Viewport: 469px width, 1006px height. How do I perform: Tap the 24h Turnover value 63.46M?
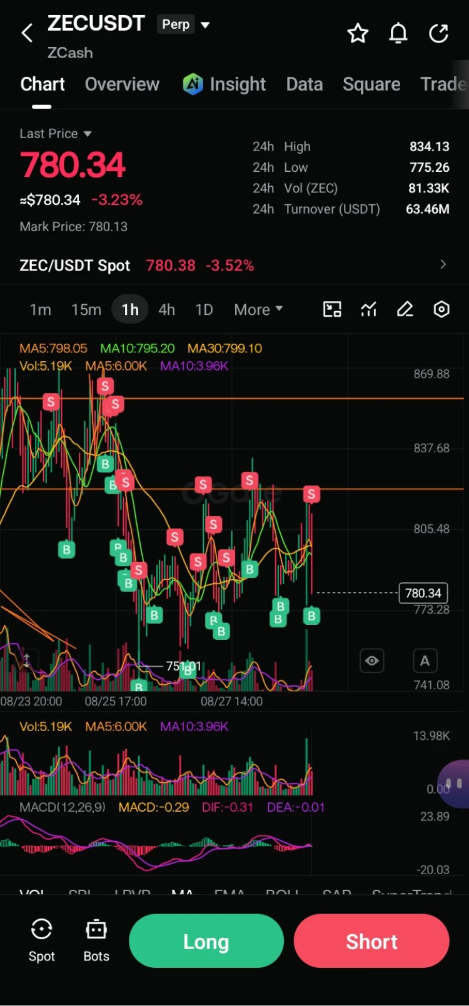tap(428, 209)
